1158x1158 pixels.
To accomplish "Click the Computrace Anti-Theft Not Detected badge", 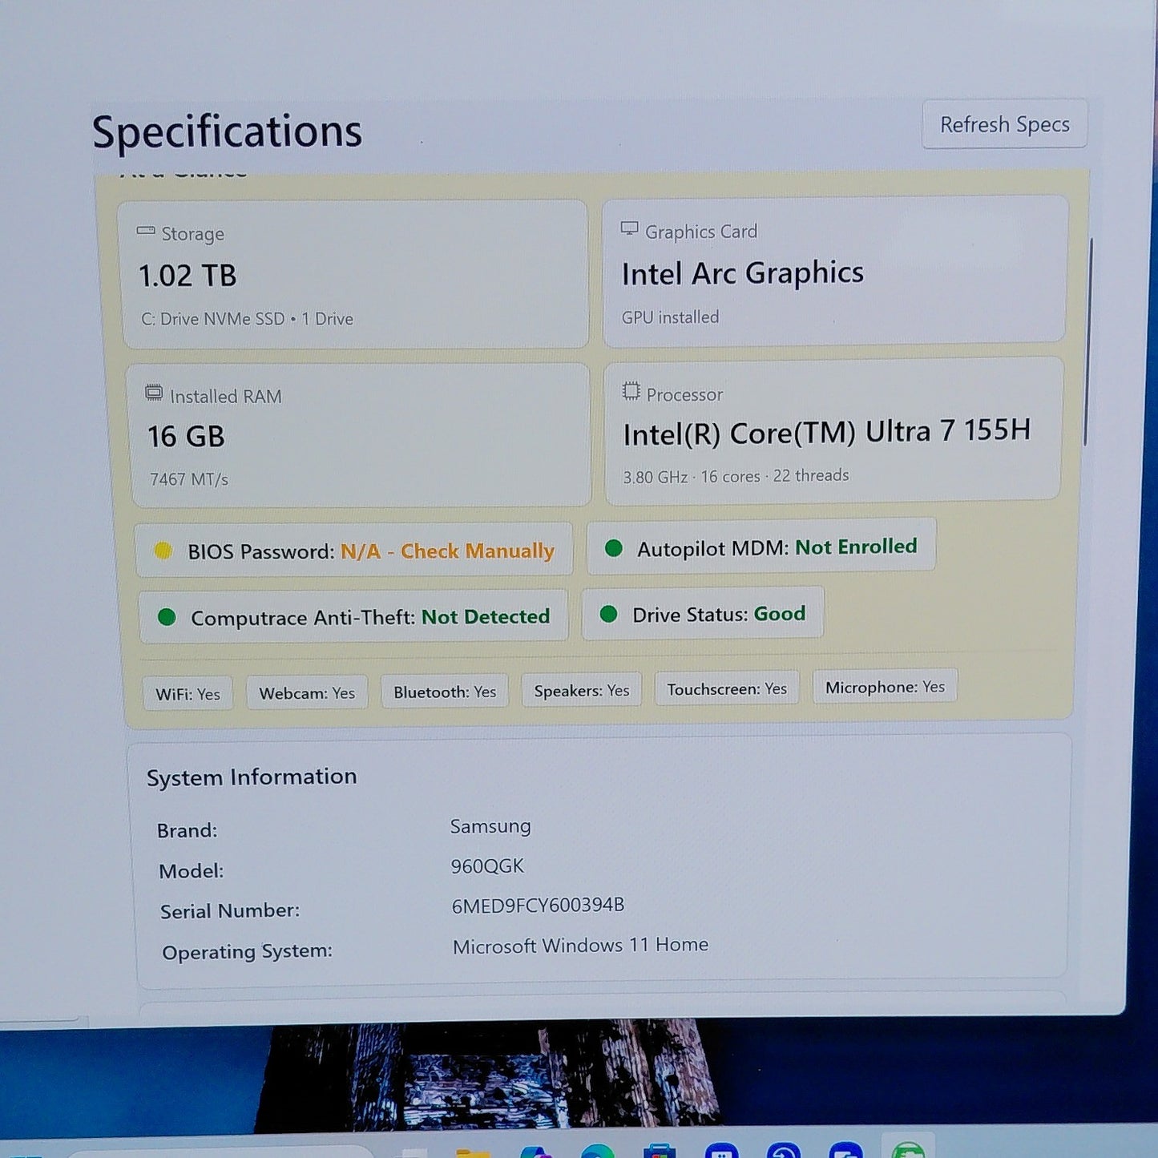I will click(353, 617).
